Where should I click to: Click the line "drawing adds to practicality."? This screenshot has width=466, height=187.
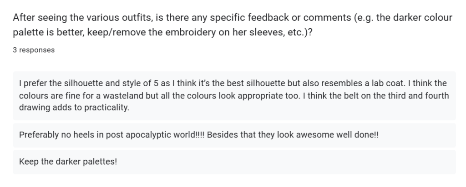click(x=74, y=108)
